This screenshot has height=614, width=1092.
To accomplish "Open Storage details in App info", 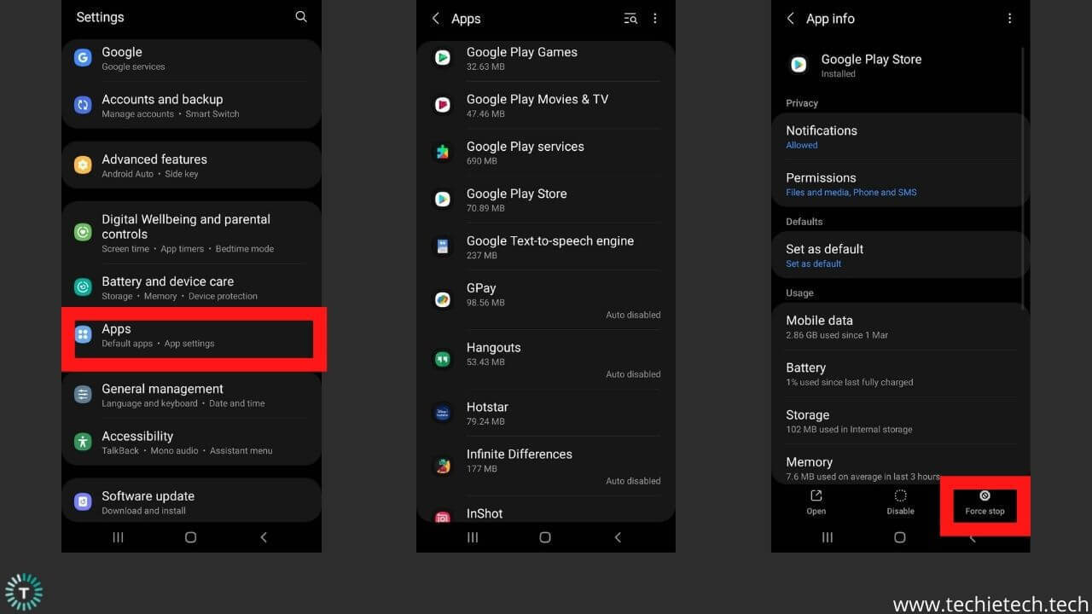I will pos(900,421).
